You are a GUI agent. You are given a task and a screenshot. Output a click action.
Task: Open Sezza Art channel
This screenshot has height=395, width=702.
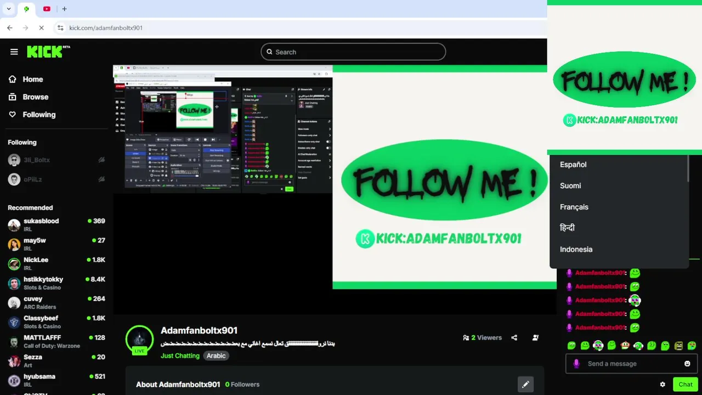point(56,361)
